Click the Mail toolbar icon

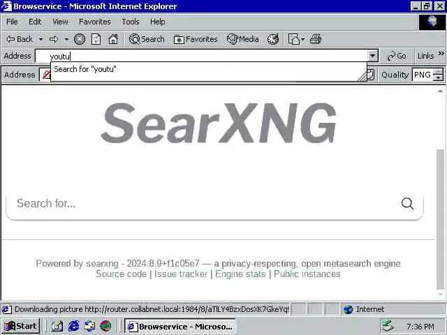click(293, 39)
